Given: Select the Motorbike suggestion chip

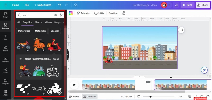Looking at the screenshot, I should click(40, 31).
